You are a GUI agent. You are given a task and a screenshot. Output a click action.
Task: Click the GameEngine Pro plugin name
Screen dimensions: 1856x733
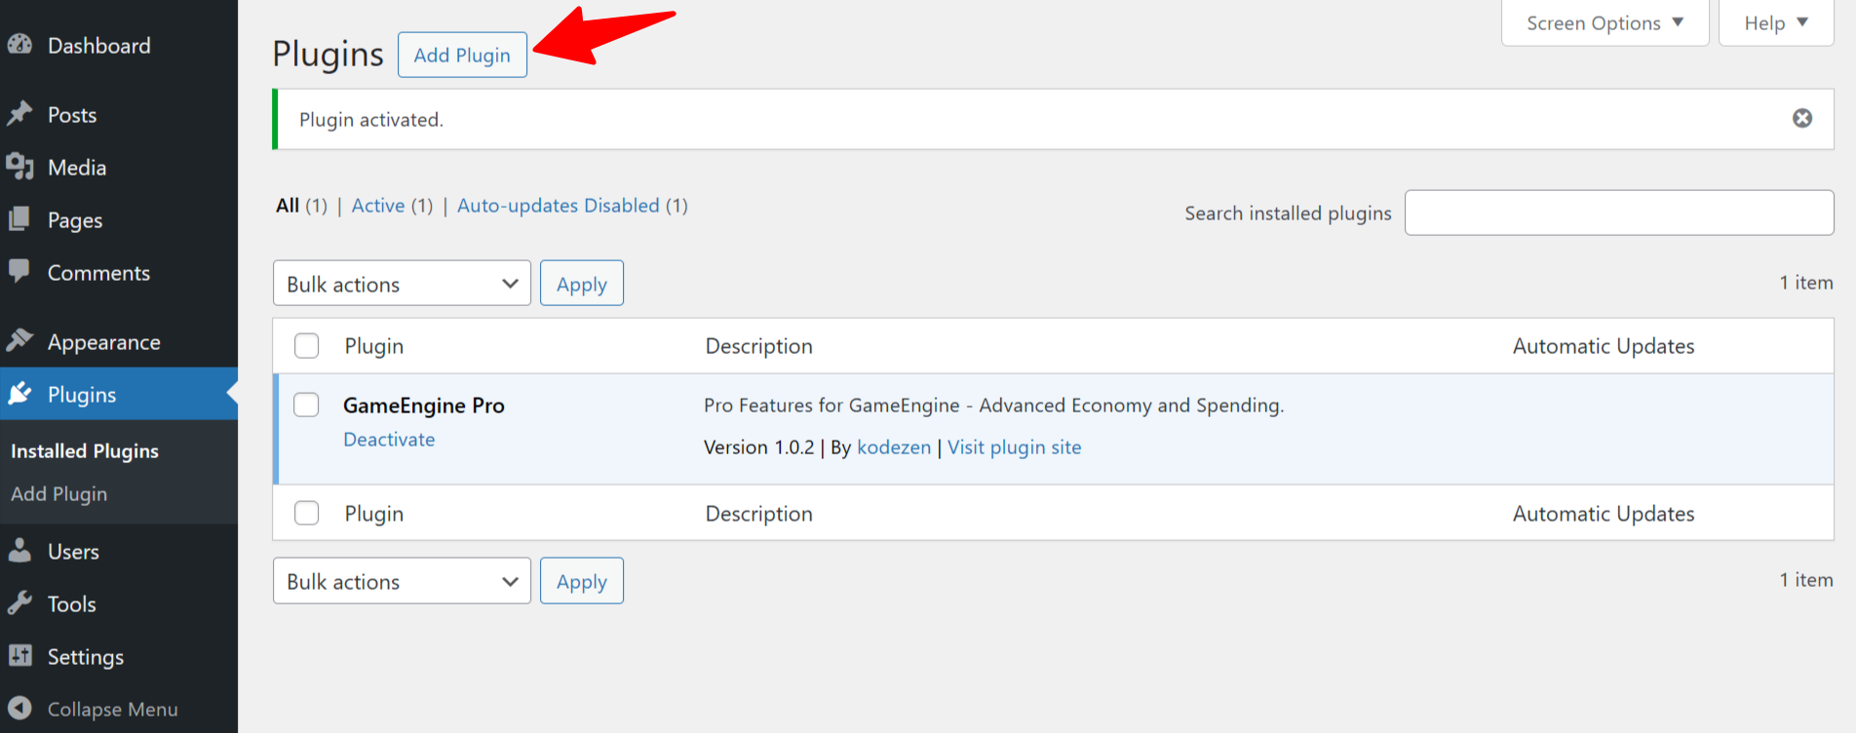coord(424,405)
